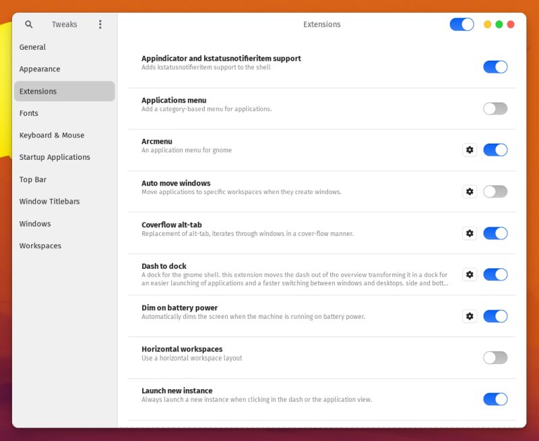Open Auto move windows settings gear

(x=470, y=192)
